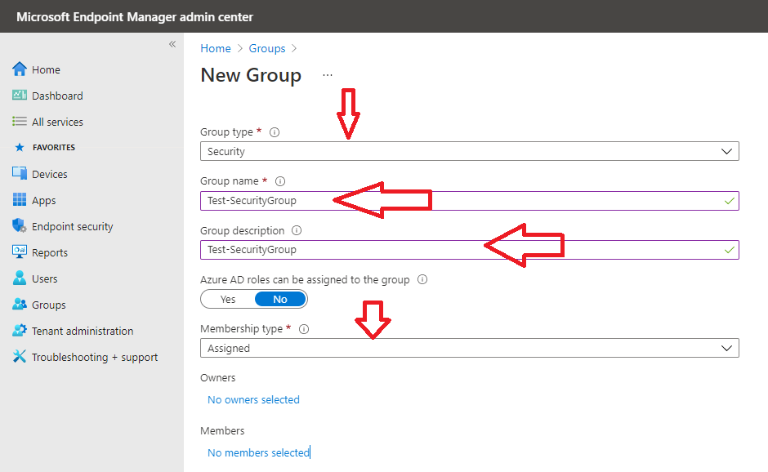The height and width of the screenshot is (472, 768).
Task: Open the Apps grid icon
Action: tap(19, 200)
